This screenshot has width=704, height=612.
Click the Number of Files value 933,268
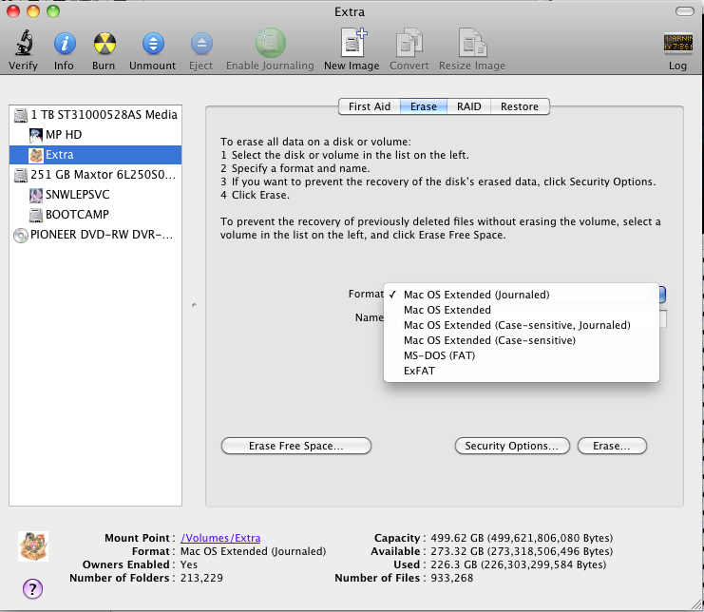(x=451, y=578)
